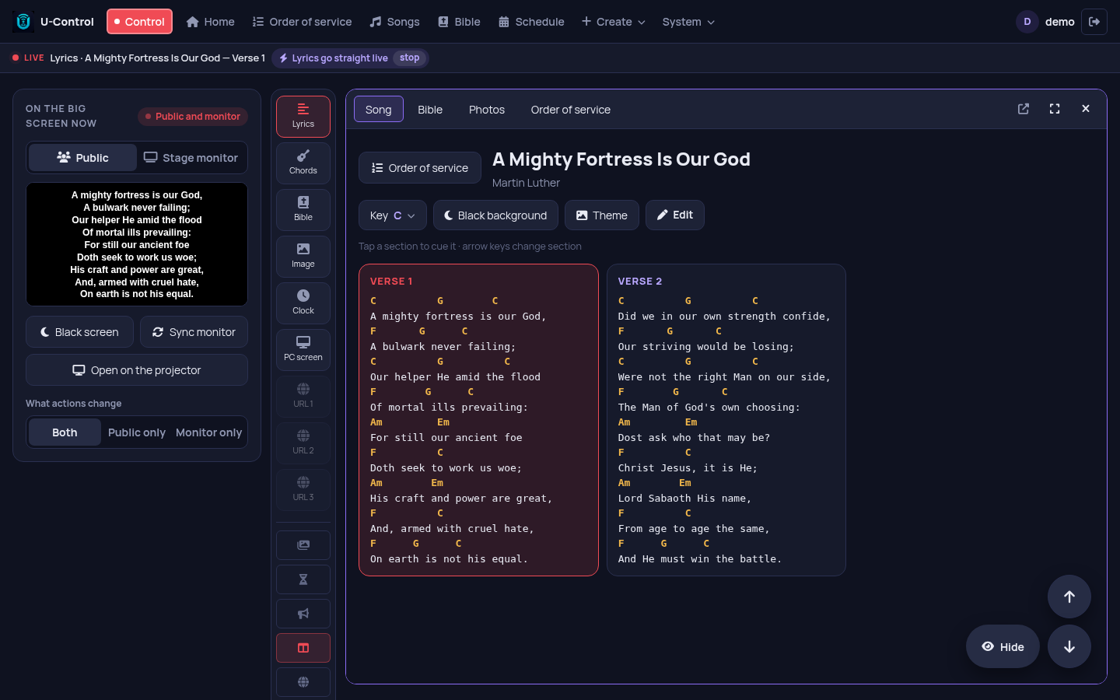Select the PC screen source

303,350
